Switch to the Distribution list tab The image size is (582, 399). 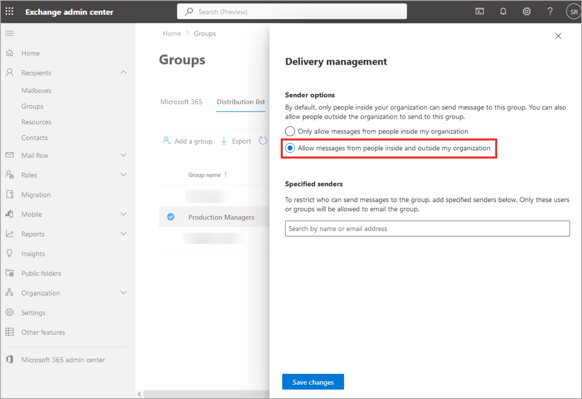tap(241, 102)
